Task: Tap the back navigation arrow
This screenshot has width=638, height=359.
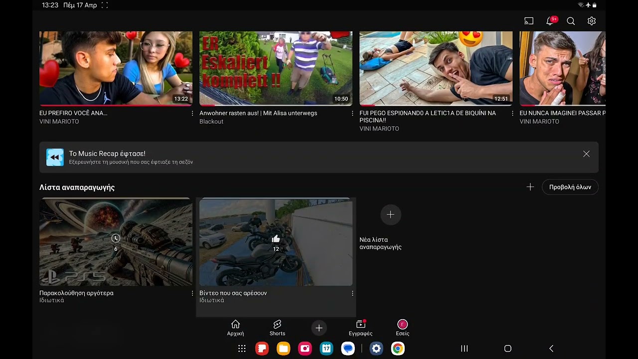Action: 551,349
